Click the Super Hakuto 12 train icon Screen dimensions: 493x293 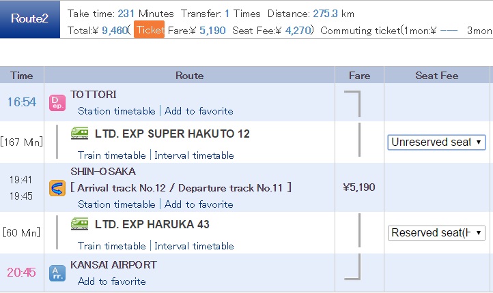click(79, 133)
